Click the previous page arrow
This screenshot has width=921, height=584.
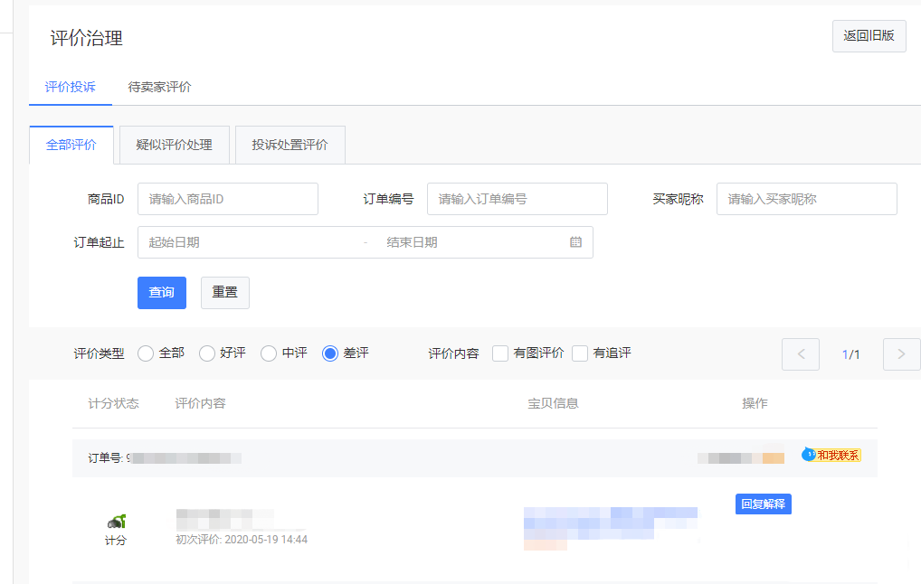(x=800, y=353)
